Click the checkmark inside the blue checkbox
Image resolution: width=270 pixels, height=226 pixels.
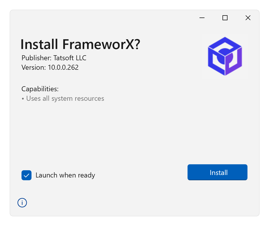pyautogui.click(x=26, y=175)
